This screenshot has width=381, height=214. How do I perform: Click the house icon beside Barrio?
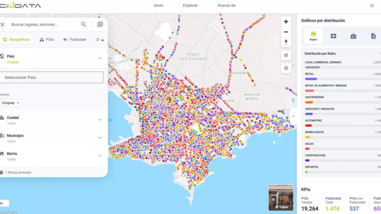click(2, 153)
